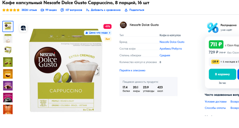239x128 pixels.
Task: Click the five-star rating icons
Action: coord(11,10)
